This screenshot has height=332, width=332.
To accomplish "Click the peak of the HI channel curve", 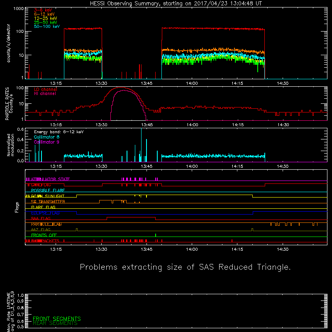I will point(124,90).
